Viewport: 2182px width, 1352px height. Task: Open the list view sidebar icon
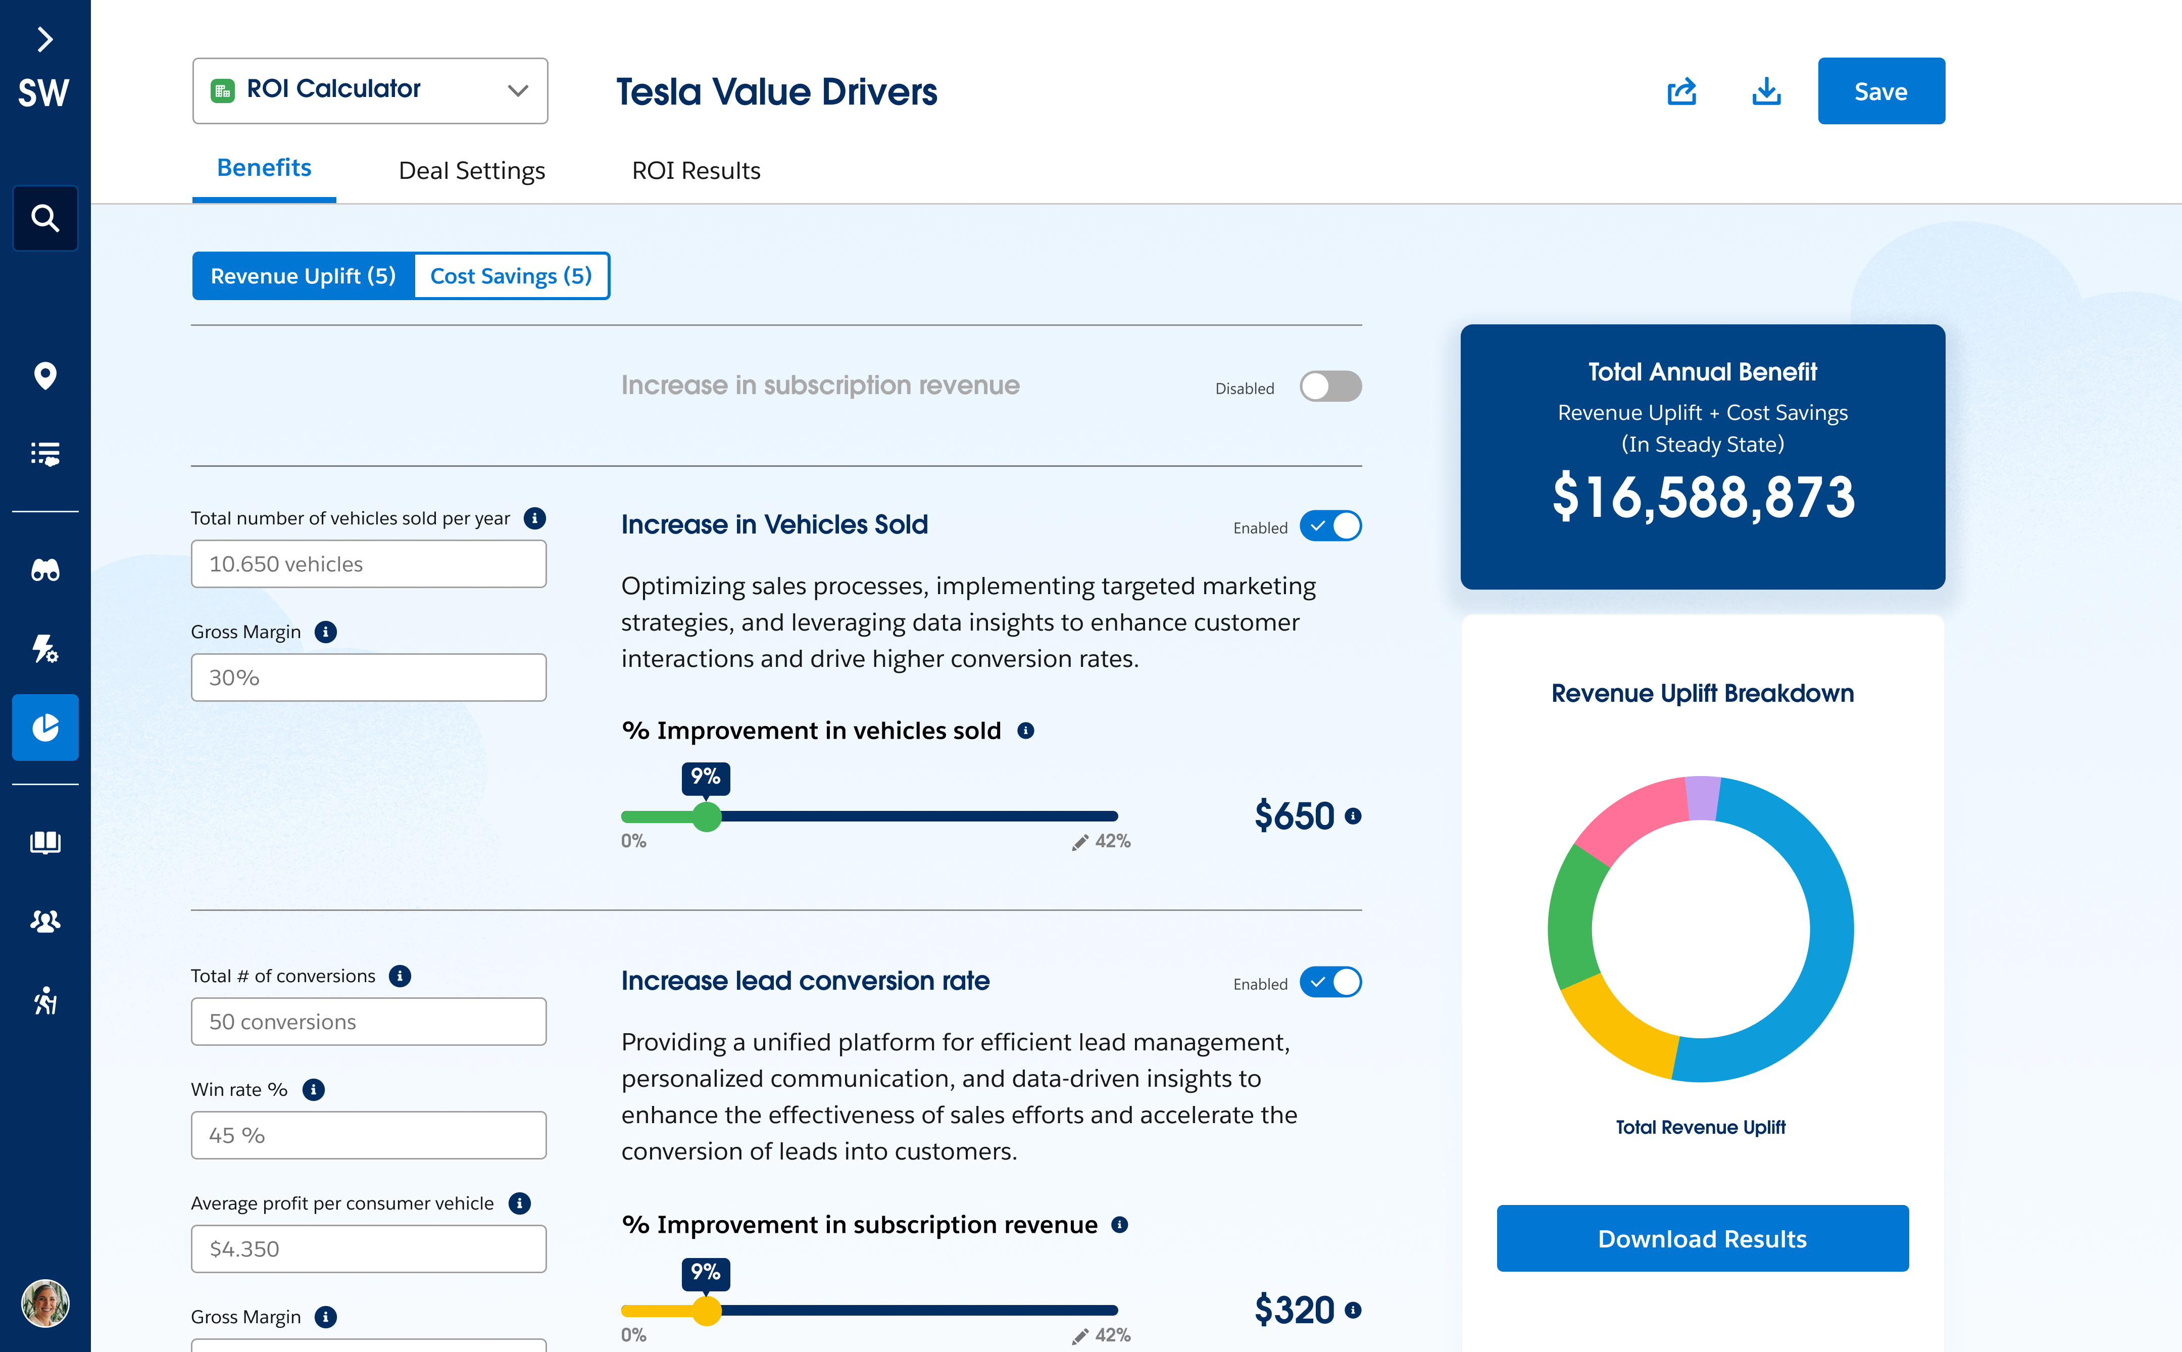(44, 454)
